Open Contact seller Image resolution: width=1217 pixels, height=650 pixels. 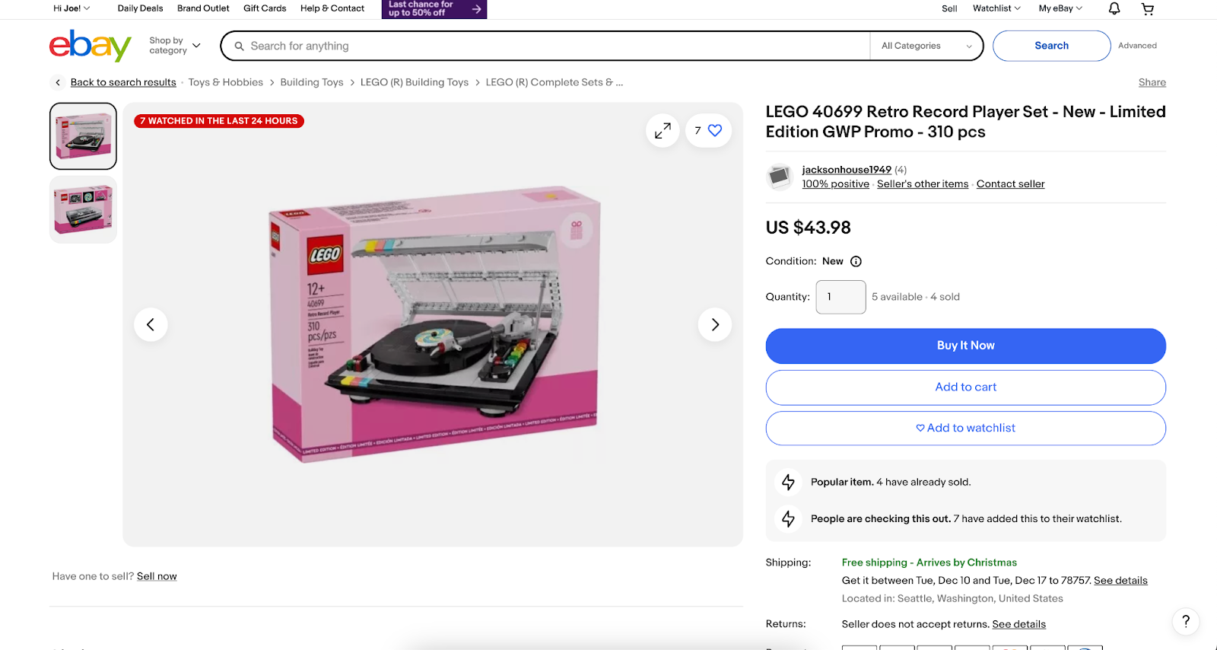[x=1010, y=183]
